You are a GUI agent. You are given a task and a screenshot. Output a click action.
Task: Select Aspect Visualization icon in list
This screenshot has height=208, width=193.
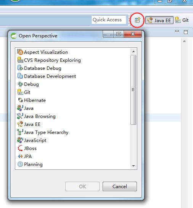click(20, 52)
